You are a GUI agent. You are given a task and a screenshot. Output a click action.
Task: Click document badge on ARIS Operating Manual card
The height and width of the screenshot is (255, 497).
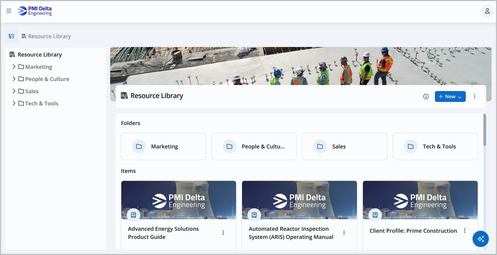coord(254,215)
